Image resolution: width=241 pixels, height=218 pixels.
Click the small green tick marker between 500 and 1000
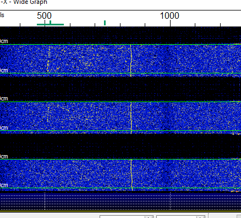point(105,23)
